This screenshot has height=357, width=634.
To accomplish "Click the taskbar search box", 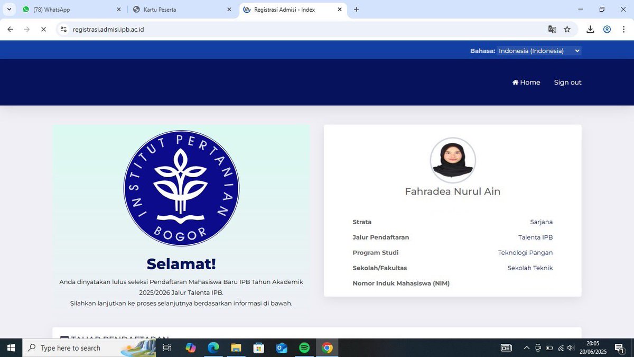I will 89,347.
